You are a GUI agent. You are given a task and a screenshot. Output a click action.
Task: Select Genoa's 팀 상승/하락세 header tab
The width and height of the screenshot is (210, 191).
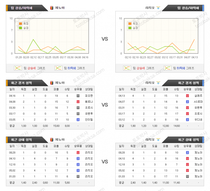pos(23,8)
